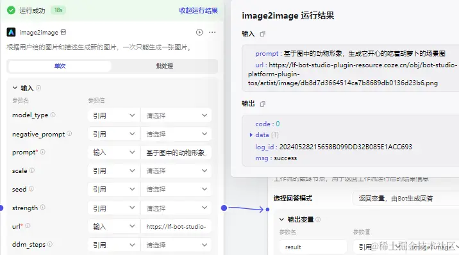Switch to the single run tab
Screen dimensions: 459x255
tap(60, 66)
